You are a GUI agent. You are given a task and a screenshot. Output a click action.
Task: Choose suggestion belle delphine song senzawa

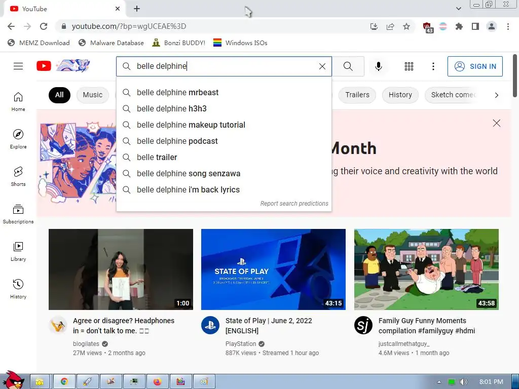224,173
